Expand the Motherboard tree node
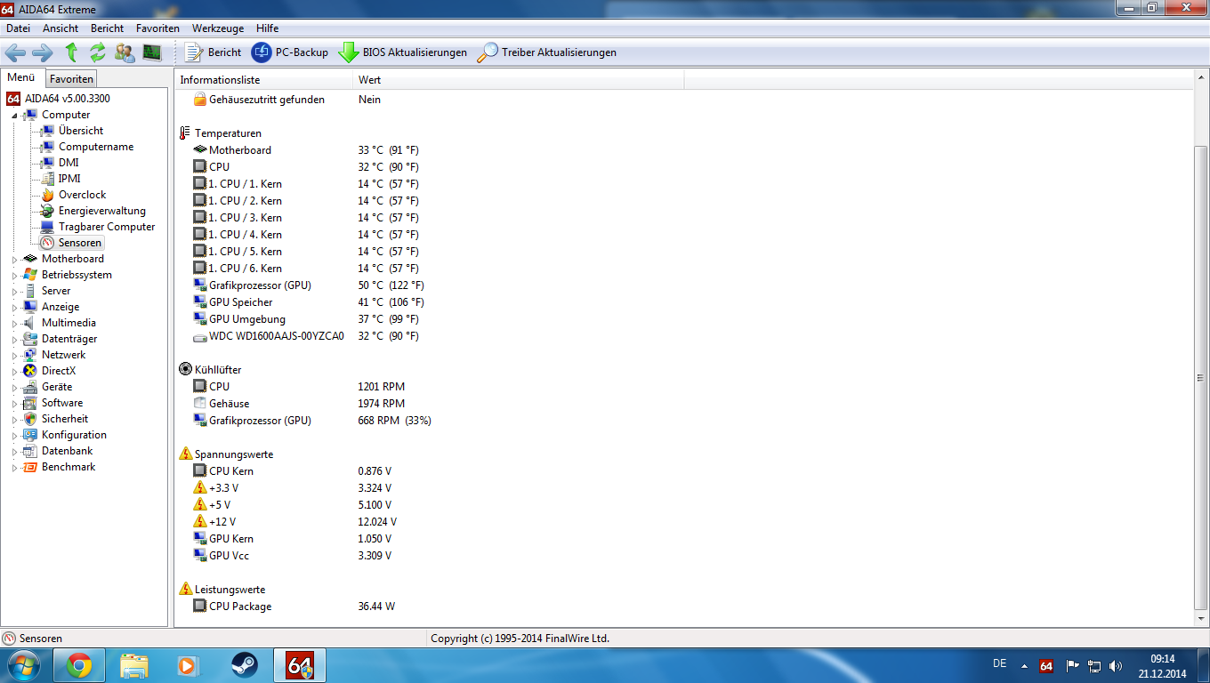Viewport: 1210px width, 683px height. click(14, 259)
